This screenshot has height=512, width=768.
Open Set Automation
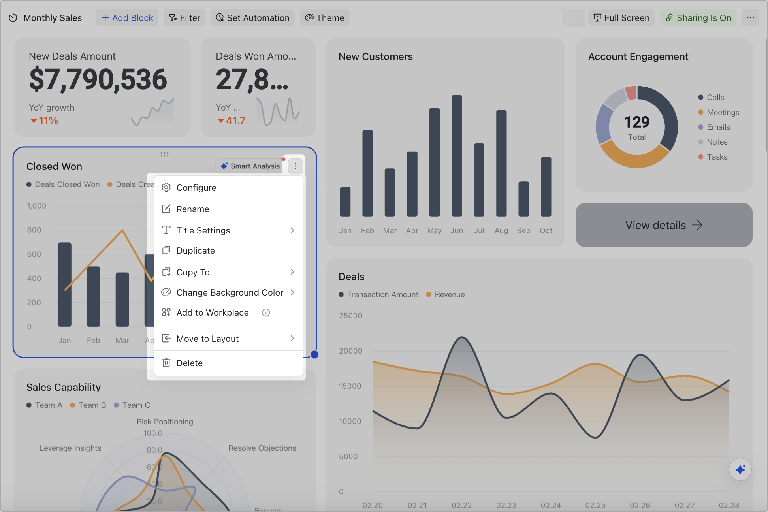click(x=252, y=18)
